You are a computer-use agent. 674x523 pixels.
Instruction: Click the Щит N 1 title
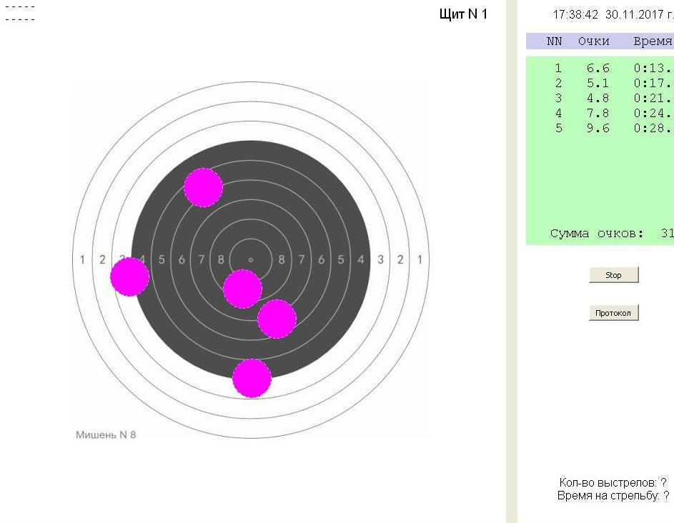click(x=463, y=14)
